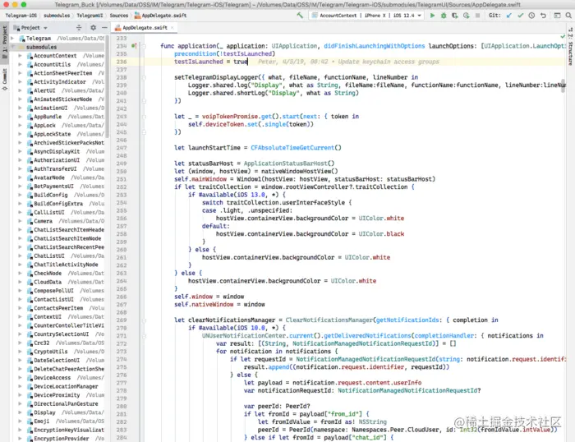Screen dimensions: 575x442
Task: Commit changes using green Git checkmark
Action: click(x=520, y=16)
